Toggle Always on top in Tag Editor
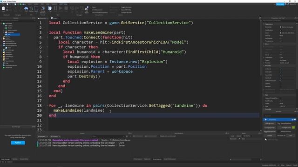 point(278,132)
